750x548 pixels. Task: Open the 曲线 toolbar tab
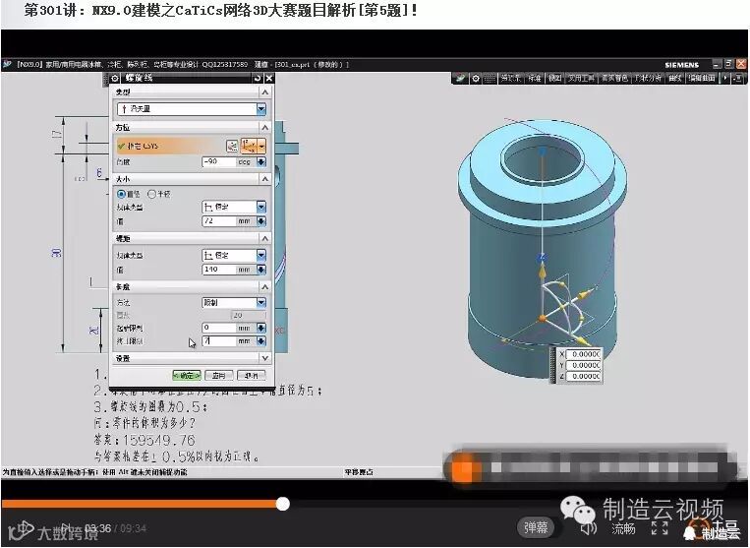(675, 78)
